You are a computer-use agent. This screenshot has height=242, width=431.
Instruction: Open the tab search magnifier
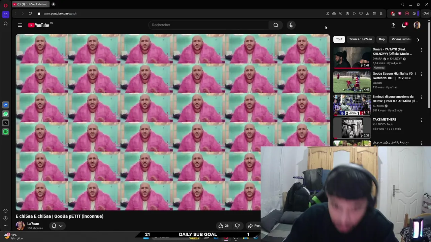coord(402,4)
